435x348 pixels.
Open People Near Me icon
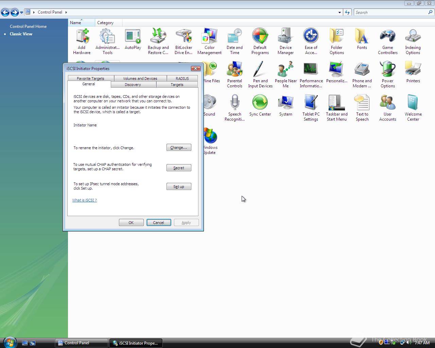[x=285, y=75]
